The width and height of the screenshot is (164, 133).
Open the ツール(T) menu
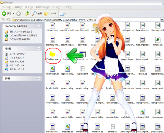(56, 7)
